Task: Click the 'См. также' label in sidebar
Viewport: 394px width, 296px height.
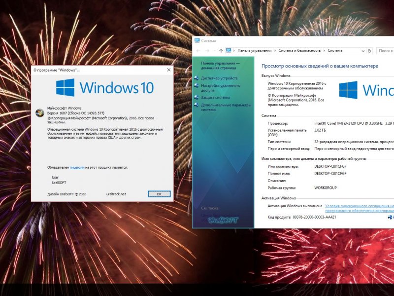Action: tap(210, 208)
